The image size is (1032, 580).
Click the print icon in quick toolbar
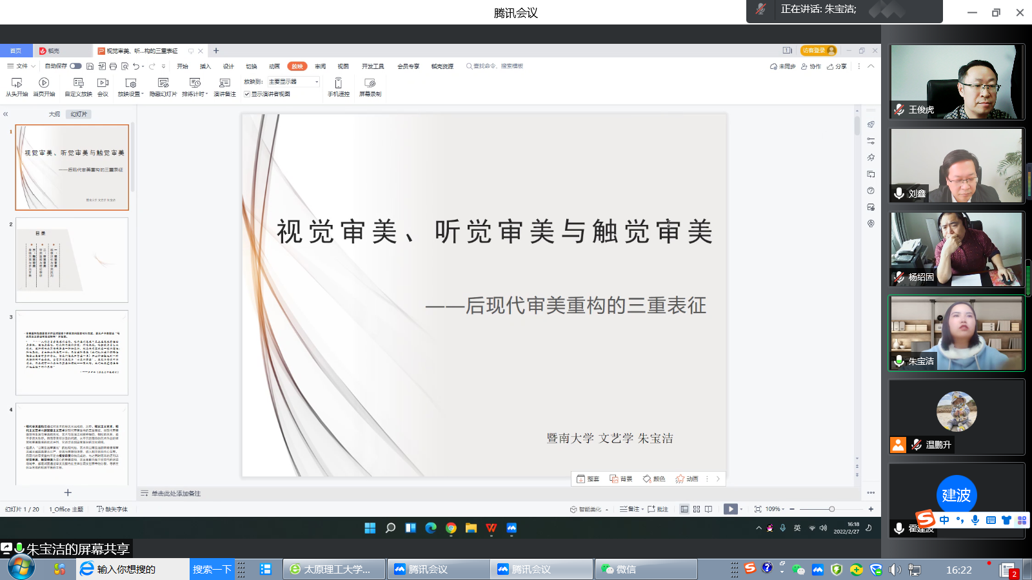(114, 66)
